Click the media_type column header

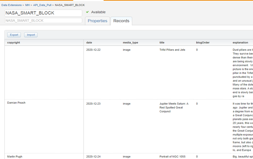[130, 43]
